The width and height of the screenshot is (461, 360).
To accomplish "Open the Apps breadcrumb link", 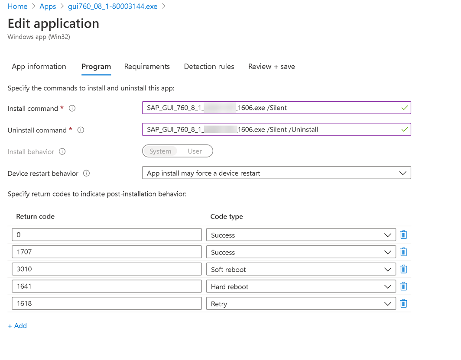I will pyautogui.click(x=48, y=6).
